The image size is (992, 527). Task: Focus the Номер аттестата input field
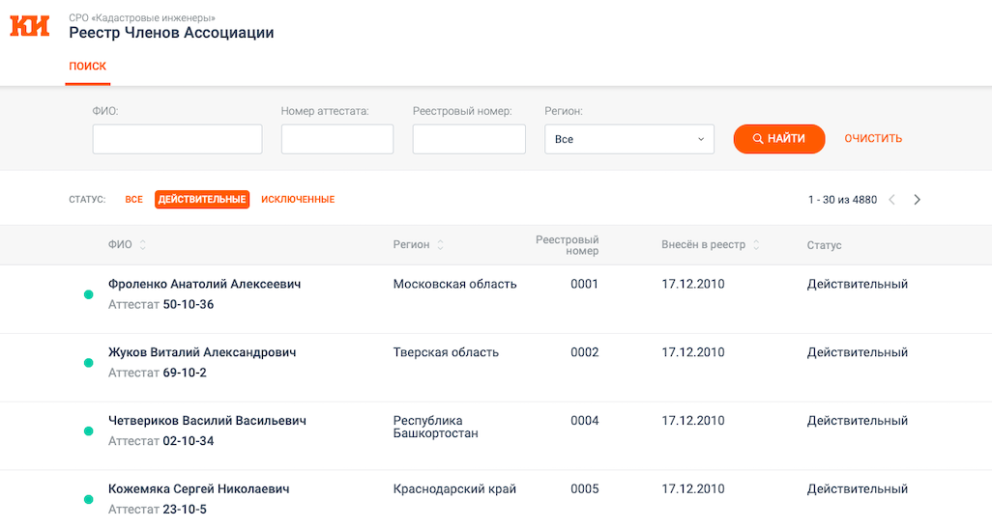pyautogui.click(x=337, y=139)
